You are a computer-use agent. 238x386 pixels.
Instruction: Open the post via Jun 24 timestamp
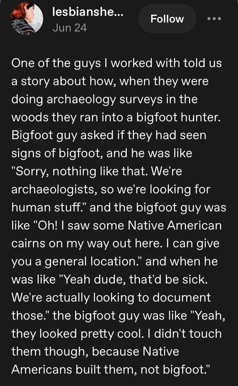pos(70,27)
